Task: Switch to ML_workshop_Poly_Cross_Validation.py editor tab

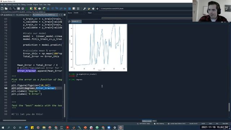Action: (45, 15)
